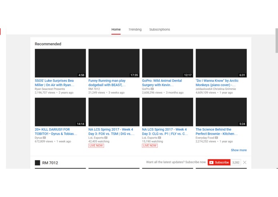This screenshot has width=278, height=197.
Task: Click the 5SOS' Luke Surprises Bea Miller title
Action: pyautogui.click(x=54, y=83)
